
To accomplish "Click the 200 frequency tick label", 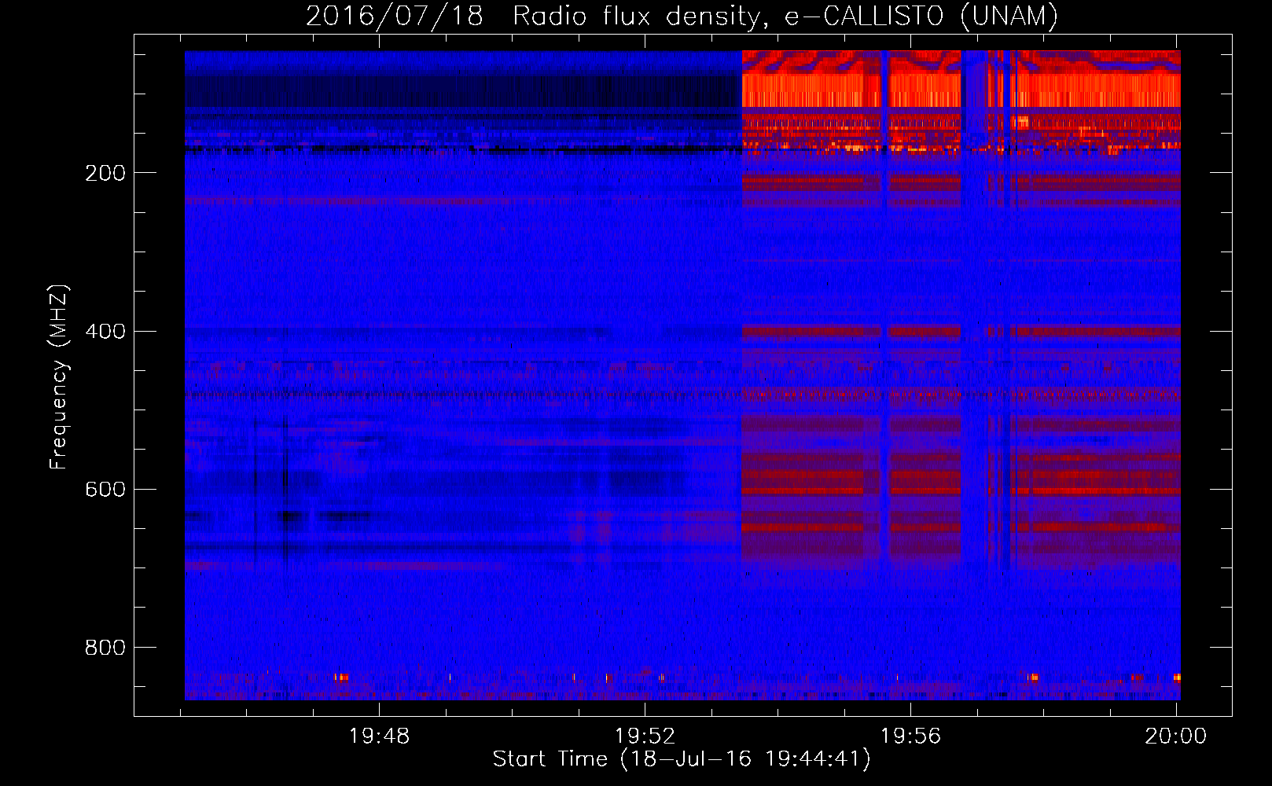I will (x=105, y=174).
